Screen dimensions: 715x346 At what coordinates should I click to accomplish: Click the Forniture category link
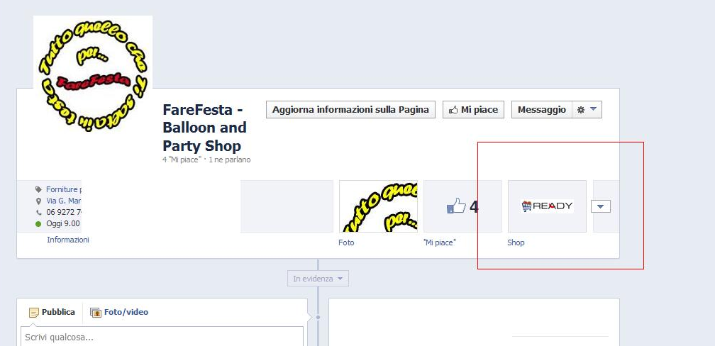click(x=63, y=189)
